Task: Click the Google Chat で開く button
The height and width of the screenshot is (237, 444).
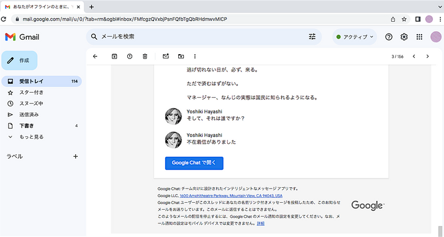Action: [194, 163]
